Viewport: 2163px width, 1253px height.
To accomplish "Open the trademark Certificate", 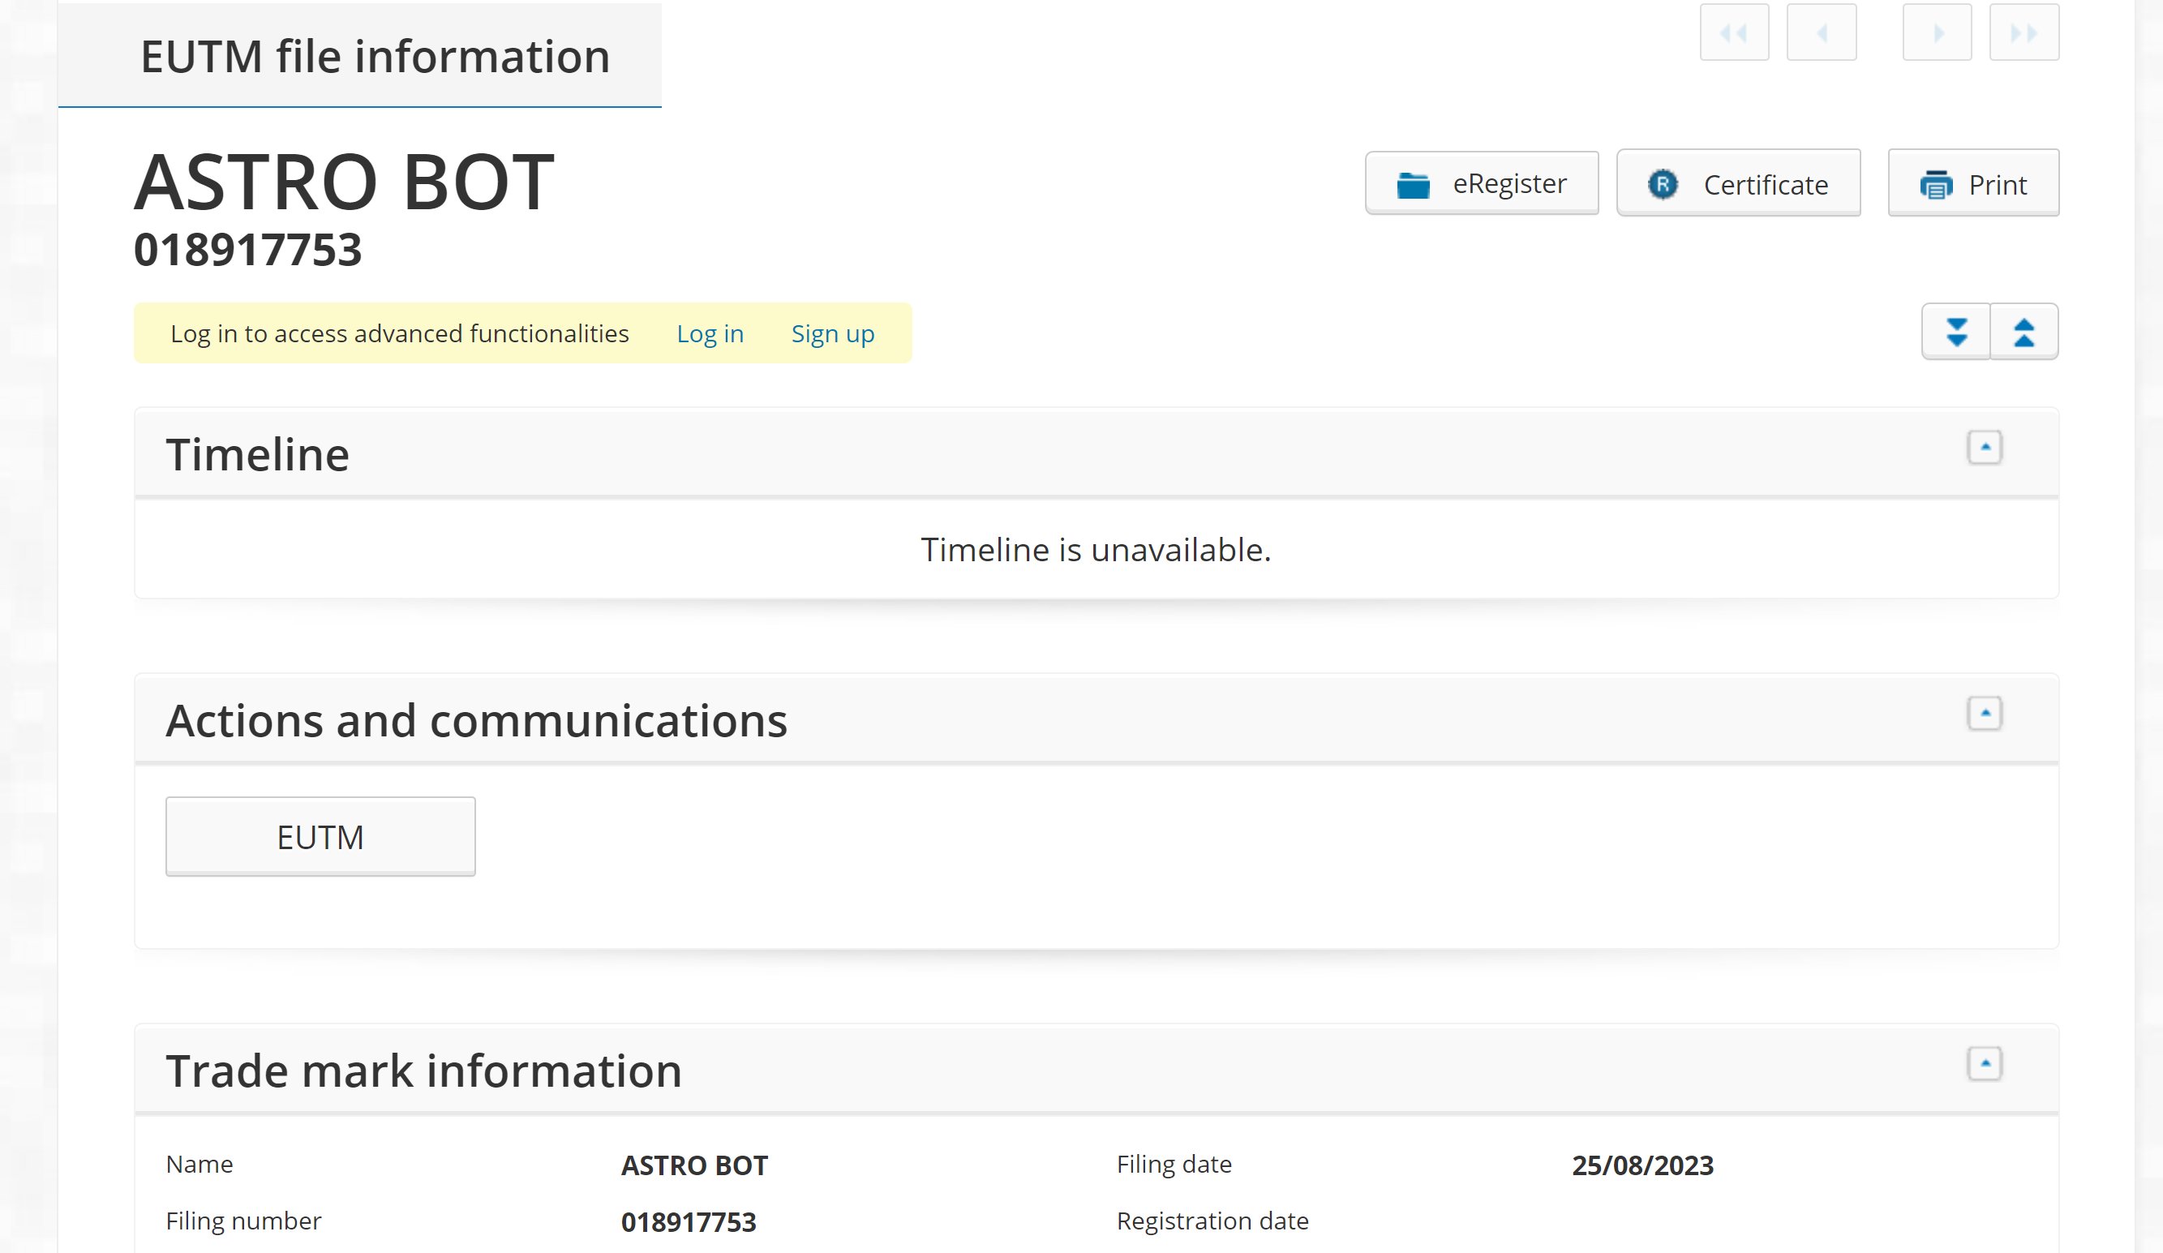I will [x=1738, y=182].
